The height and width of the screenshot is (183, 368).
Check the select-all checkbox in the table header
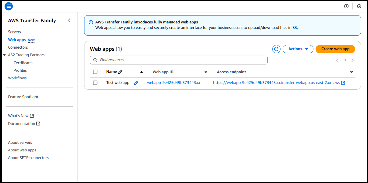[x=95, y=71]
